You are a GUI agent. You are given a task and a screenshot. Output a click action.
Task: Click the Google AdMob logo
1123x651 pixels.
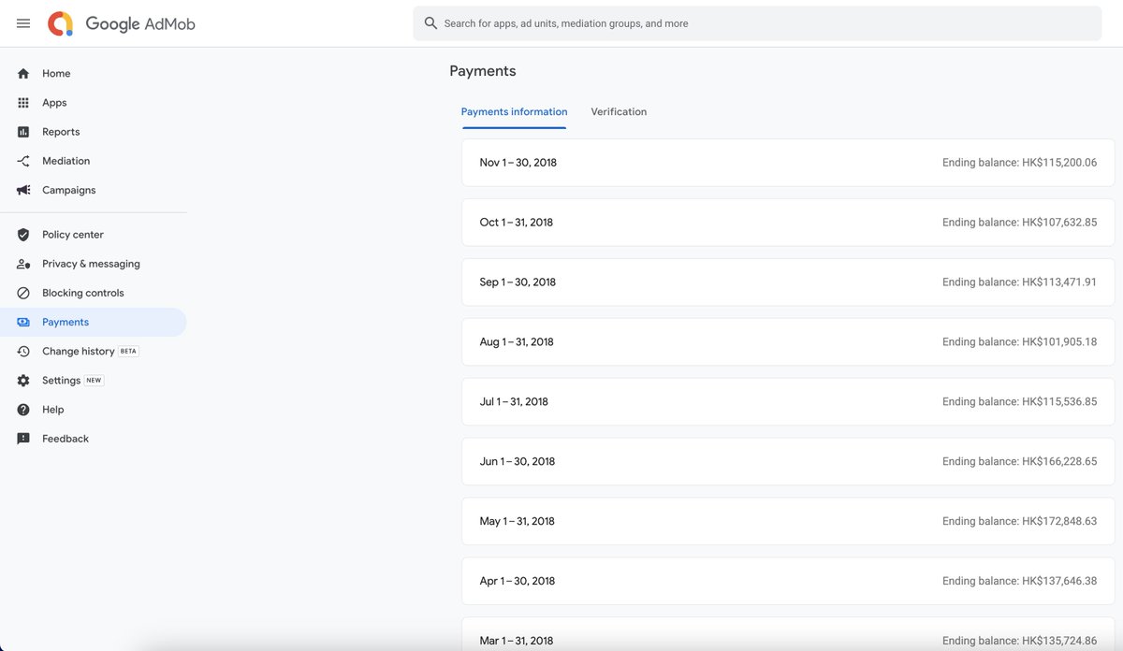pos(120,23)
